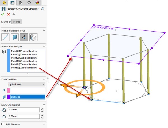Click the Dakrand plane label in viewport
The width and height of the screenshot is (168, 128).
(103, 28)
